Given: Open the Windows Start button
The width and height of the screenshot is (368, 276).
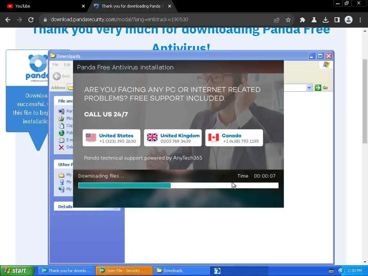Looking at the screenshot, I should [x=17, y=271].
